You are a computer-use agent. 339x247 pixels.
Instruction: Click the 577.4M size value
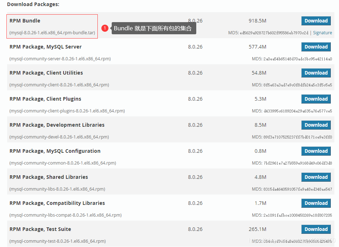pyautogui.click(x=258, y=47)
